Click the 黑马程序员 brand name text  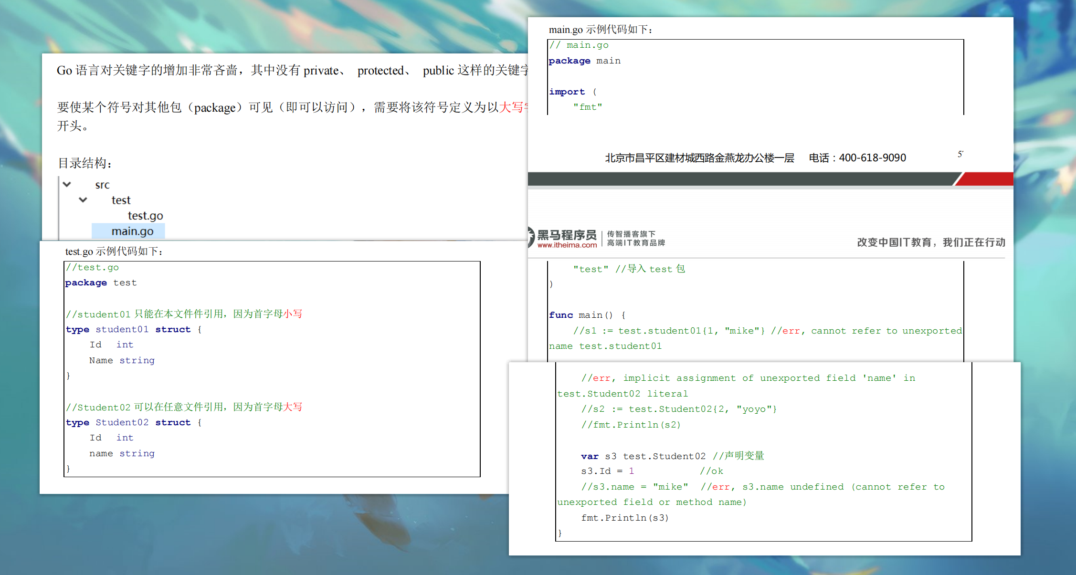[567, 235]
